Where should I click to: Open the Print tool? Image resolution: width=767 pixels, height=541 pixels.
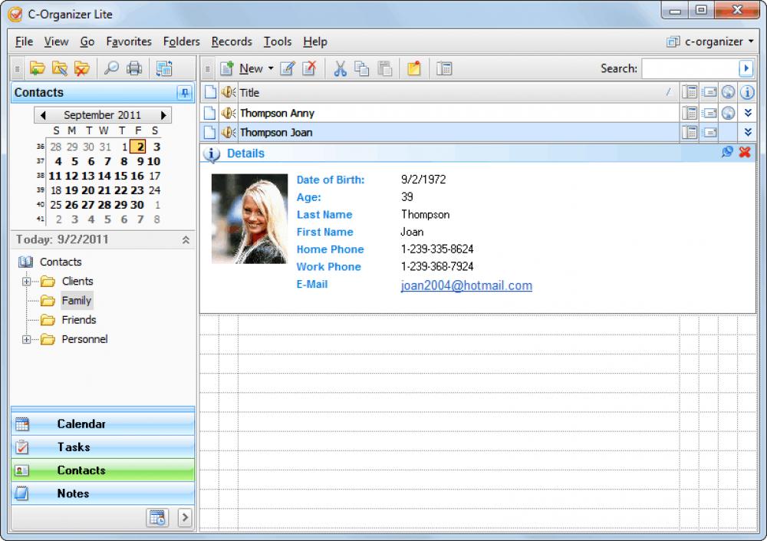[134, 68]
